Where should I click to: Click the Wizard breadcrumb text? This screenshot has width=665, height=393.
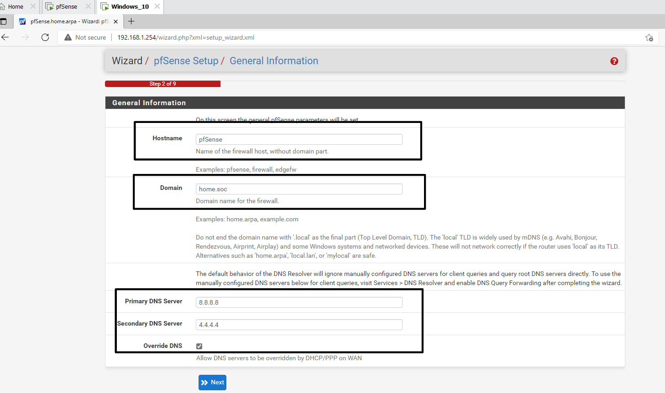click(127, 61)
